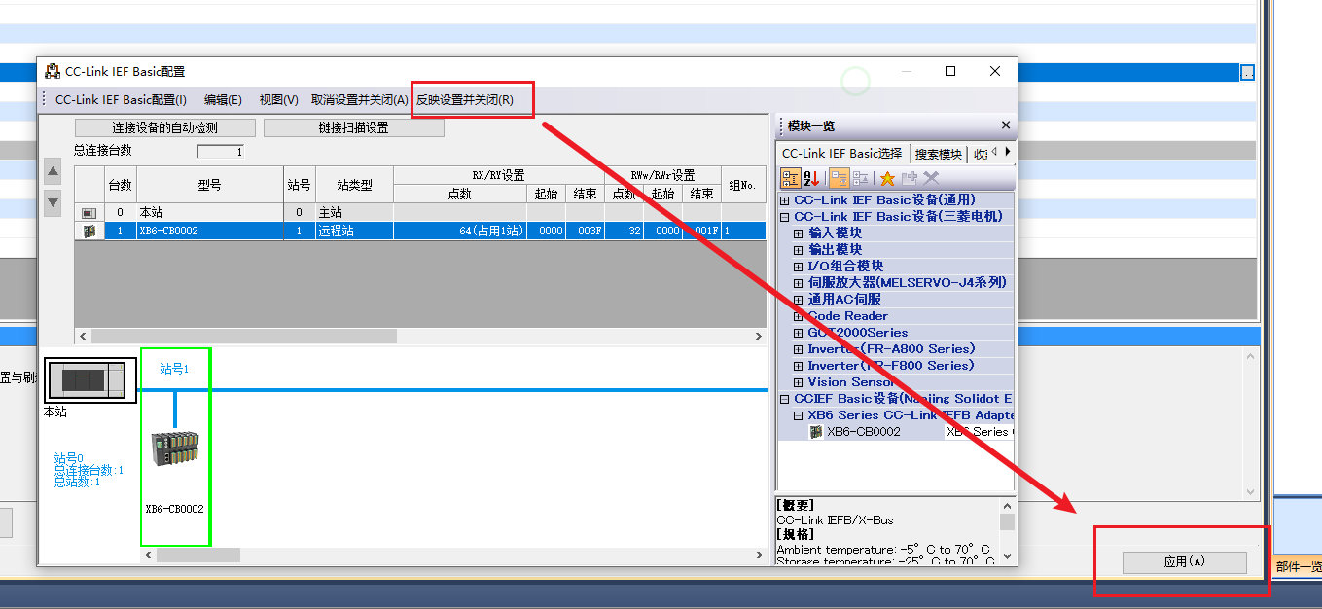Expand CC-Link IEF Basic设备(通用) tree node
Image resolution: width=1322 pixels, height=609 pixels.
point(785,200)
